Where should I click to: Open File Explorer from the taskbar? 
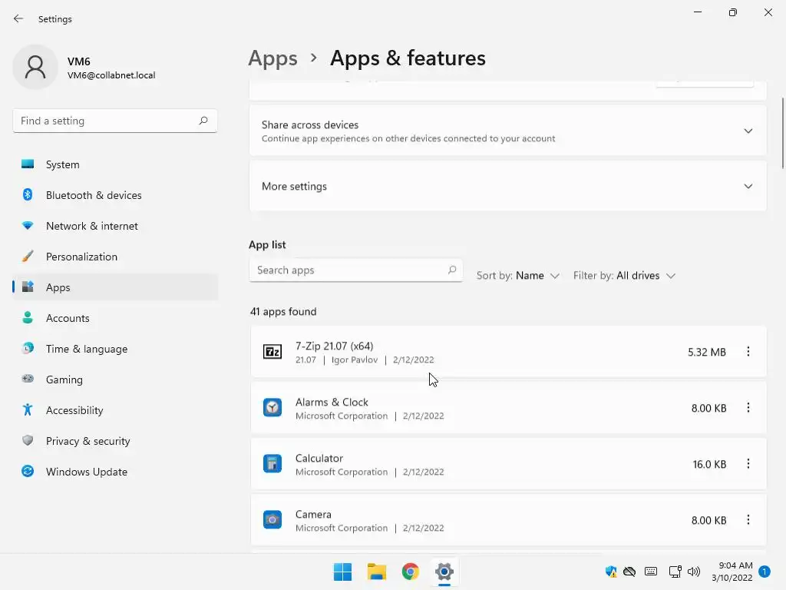[377, 572]
